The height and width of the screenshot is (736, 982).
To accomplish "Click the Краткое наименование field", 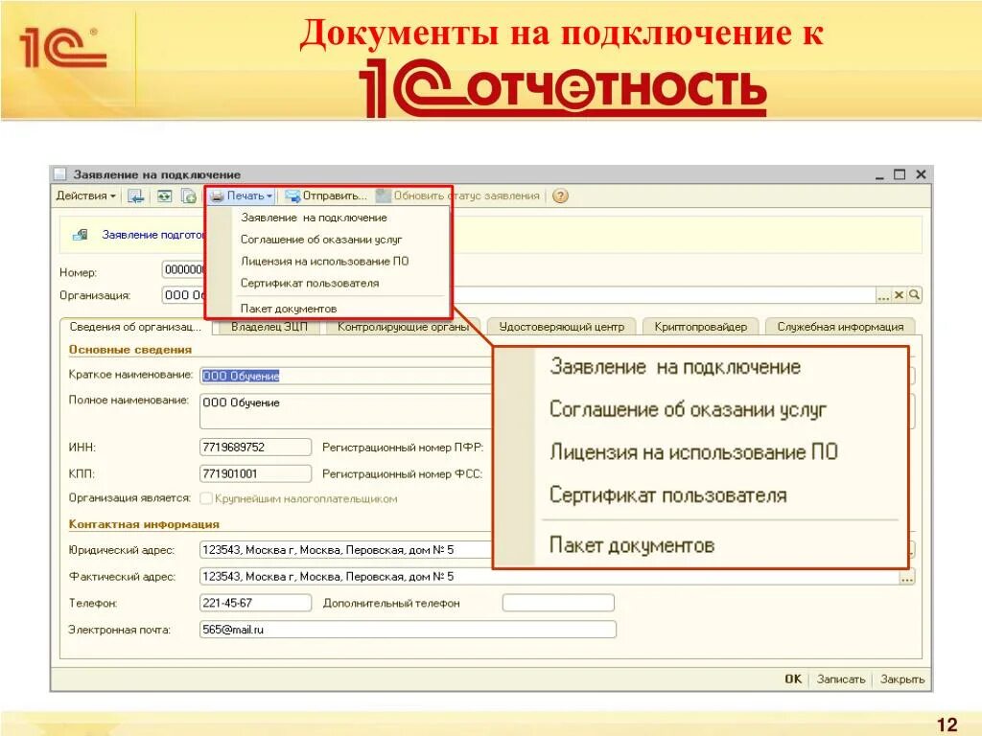I will [x=346, y=376].
